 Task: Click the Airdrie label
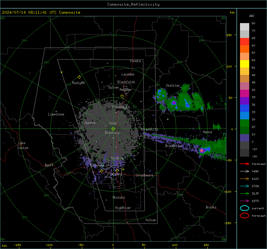pyautogui.click(x=117, y=158)
